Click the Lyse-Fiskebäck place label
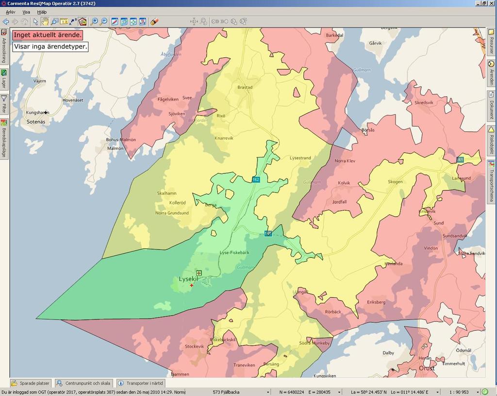The height and width of the screenshot is (396, 497). pos(234,253)
